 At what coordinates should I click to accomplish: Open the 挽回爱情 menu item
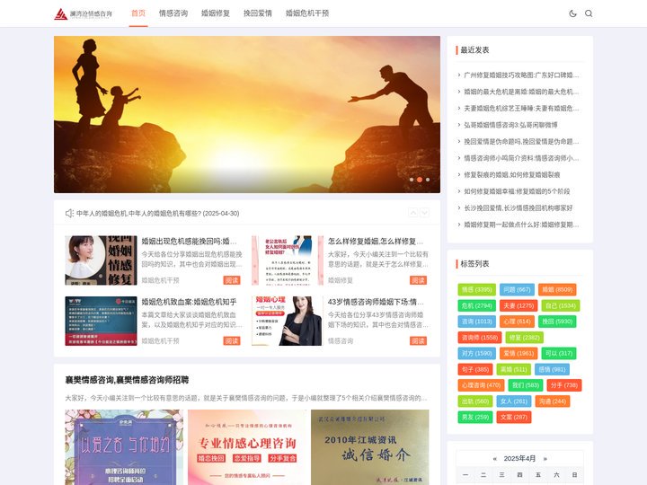click(258, 13)
